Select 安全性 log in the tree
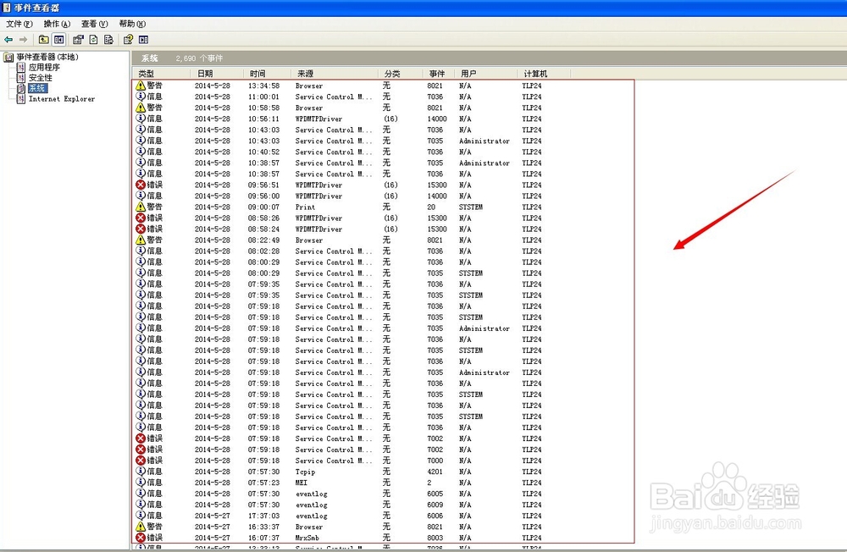The height and width of the screenshot is (552, 847). tap(41, 77)
